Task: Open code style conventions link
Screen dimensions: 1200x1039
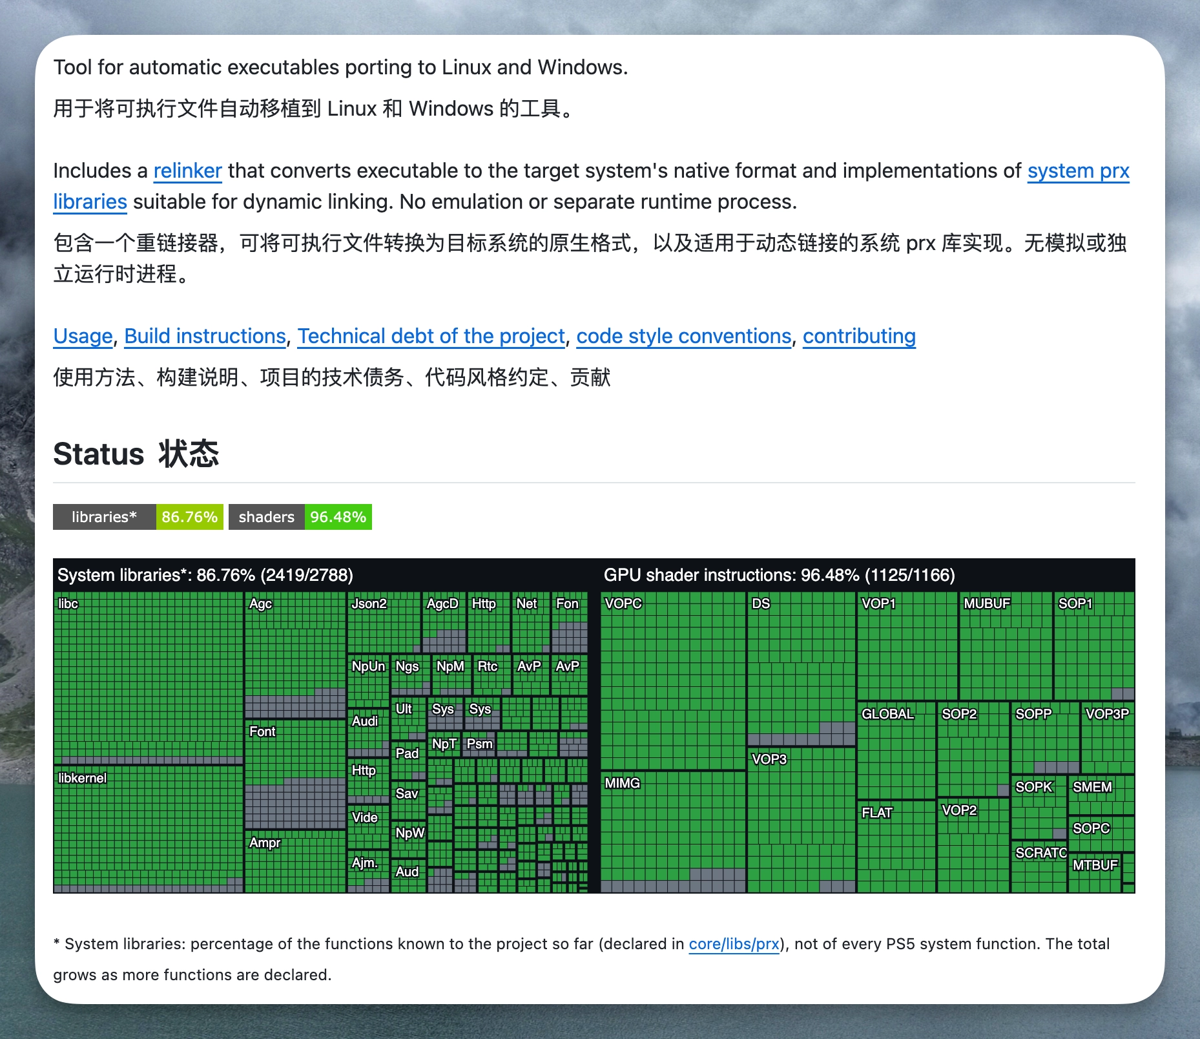Action: point(683,336)
